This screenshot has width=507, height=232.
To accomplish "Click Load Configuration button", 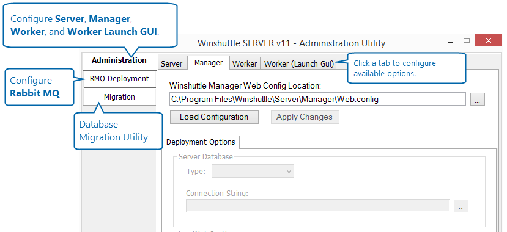I will click(214, 117).
